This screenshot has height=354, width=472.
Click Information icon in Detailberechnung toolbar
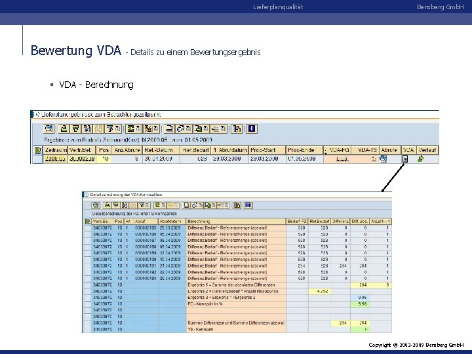(248, 205)
